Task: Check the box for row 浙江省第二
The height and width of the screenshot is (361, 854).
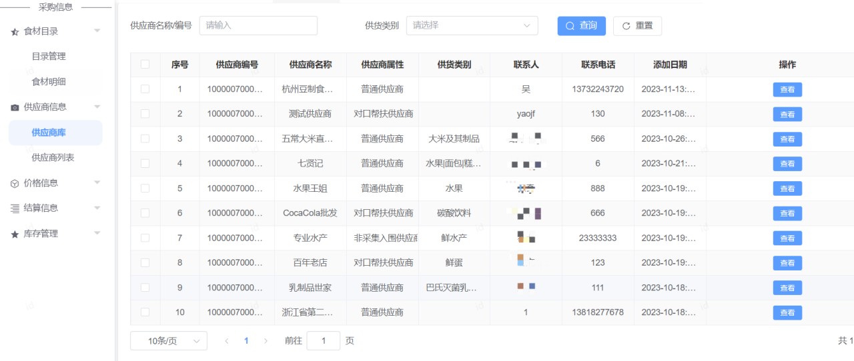Action: click(x=145, y=312)
